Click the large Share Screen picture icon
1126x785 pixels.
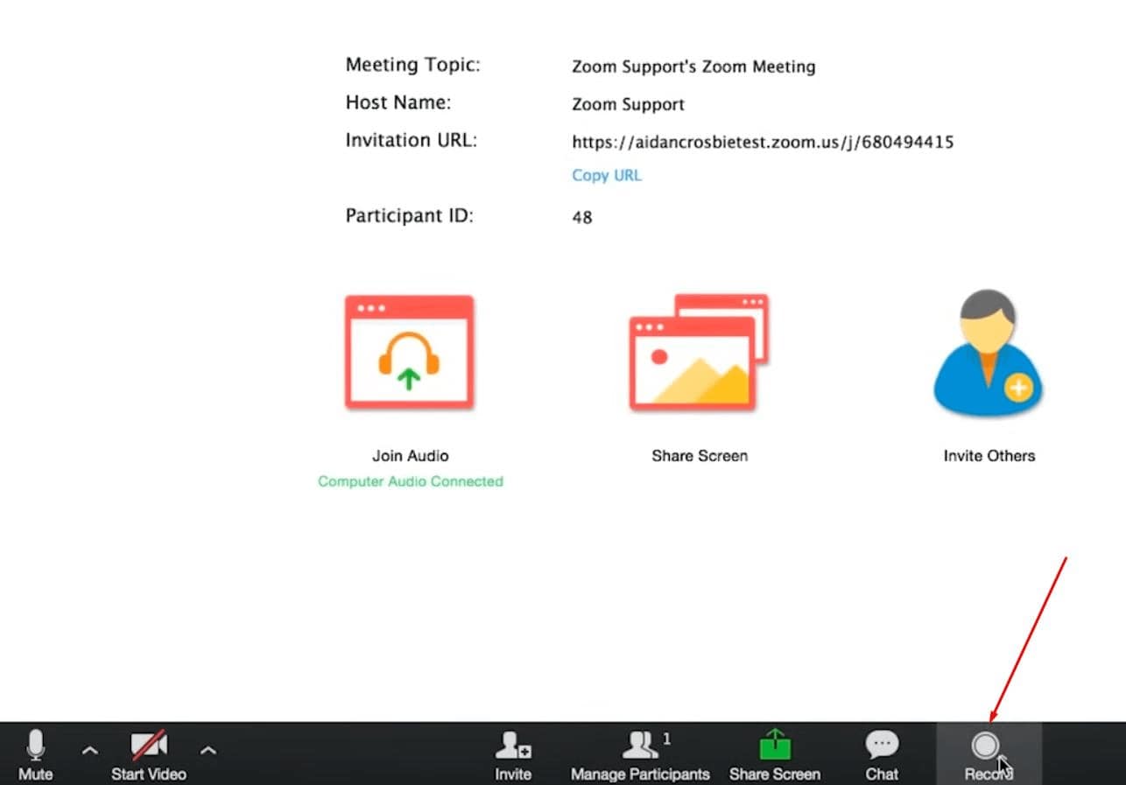point(699,353)
